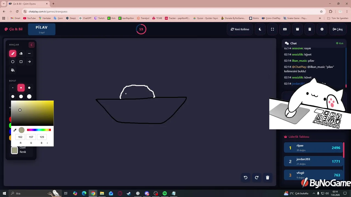This screenshot has width=351, height=197.
Task: Select the jordan393 leaderboard row
Action: (313, 161)
